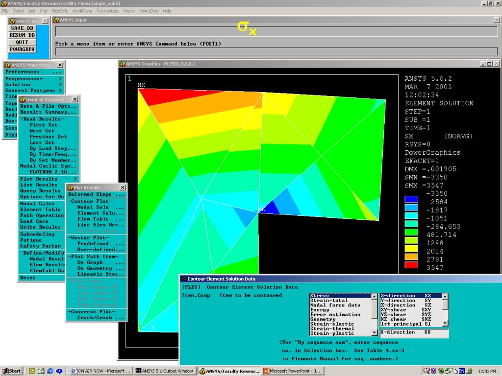The width and height of the screenshot is (502, 376).
Task: Open the Parameters menu
Action: (x=107, y=11)
